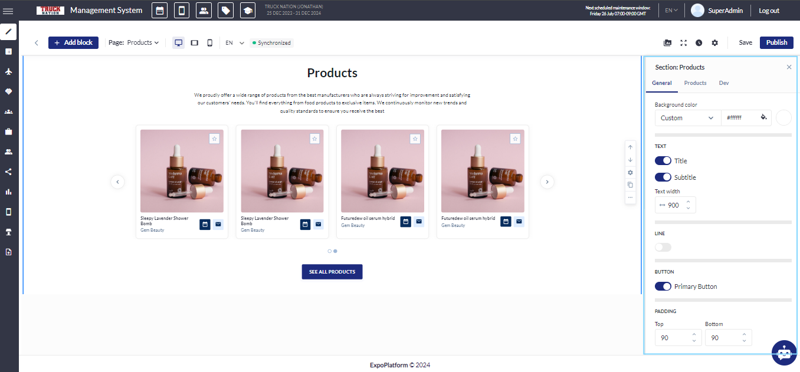Open section settings gear on floating toolbar
The height and width of the screenshot is (372, 800).
pyautogui.click(x=630, y=172)
